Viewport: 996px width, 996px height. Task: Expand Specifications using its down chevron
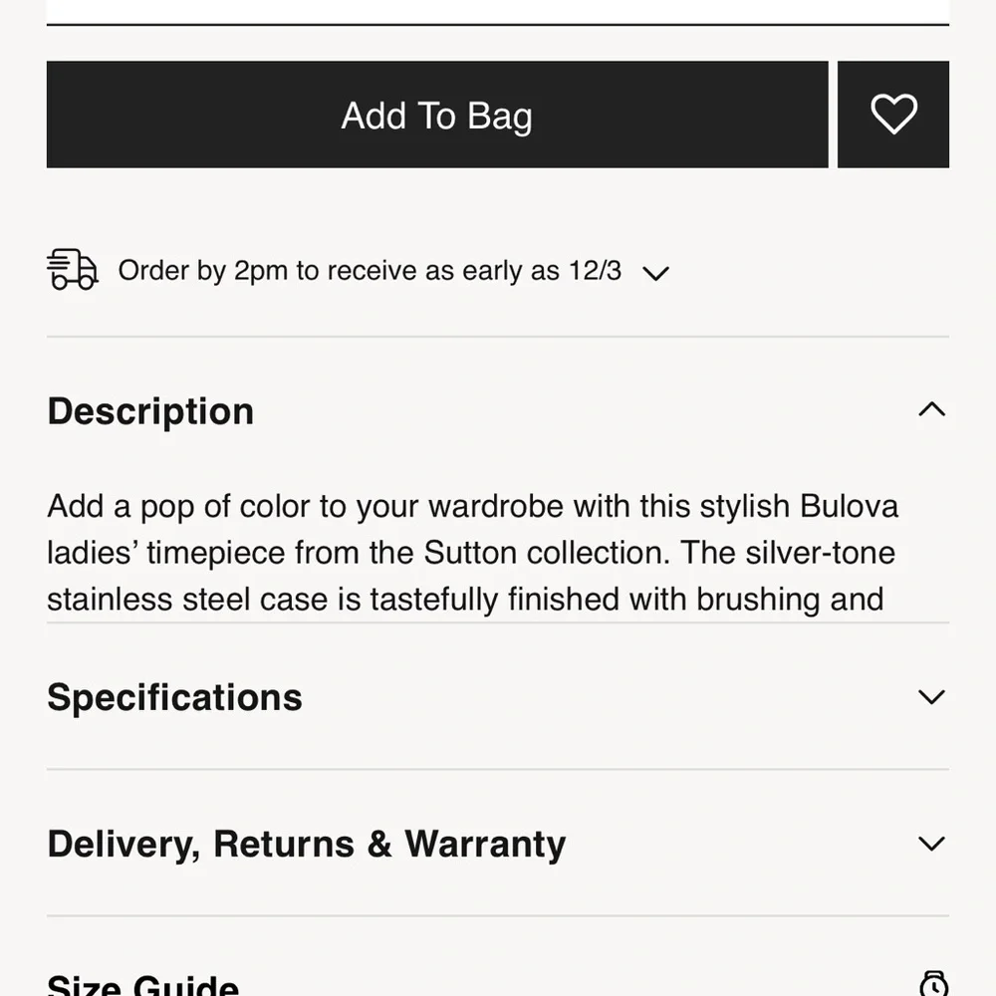931,697
